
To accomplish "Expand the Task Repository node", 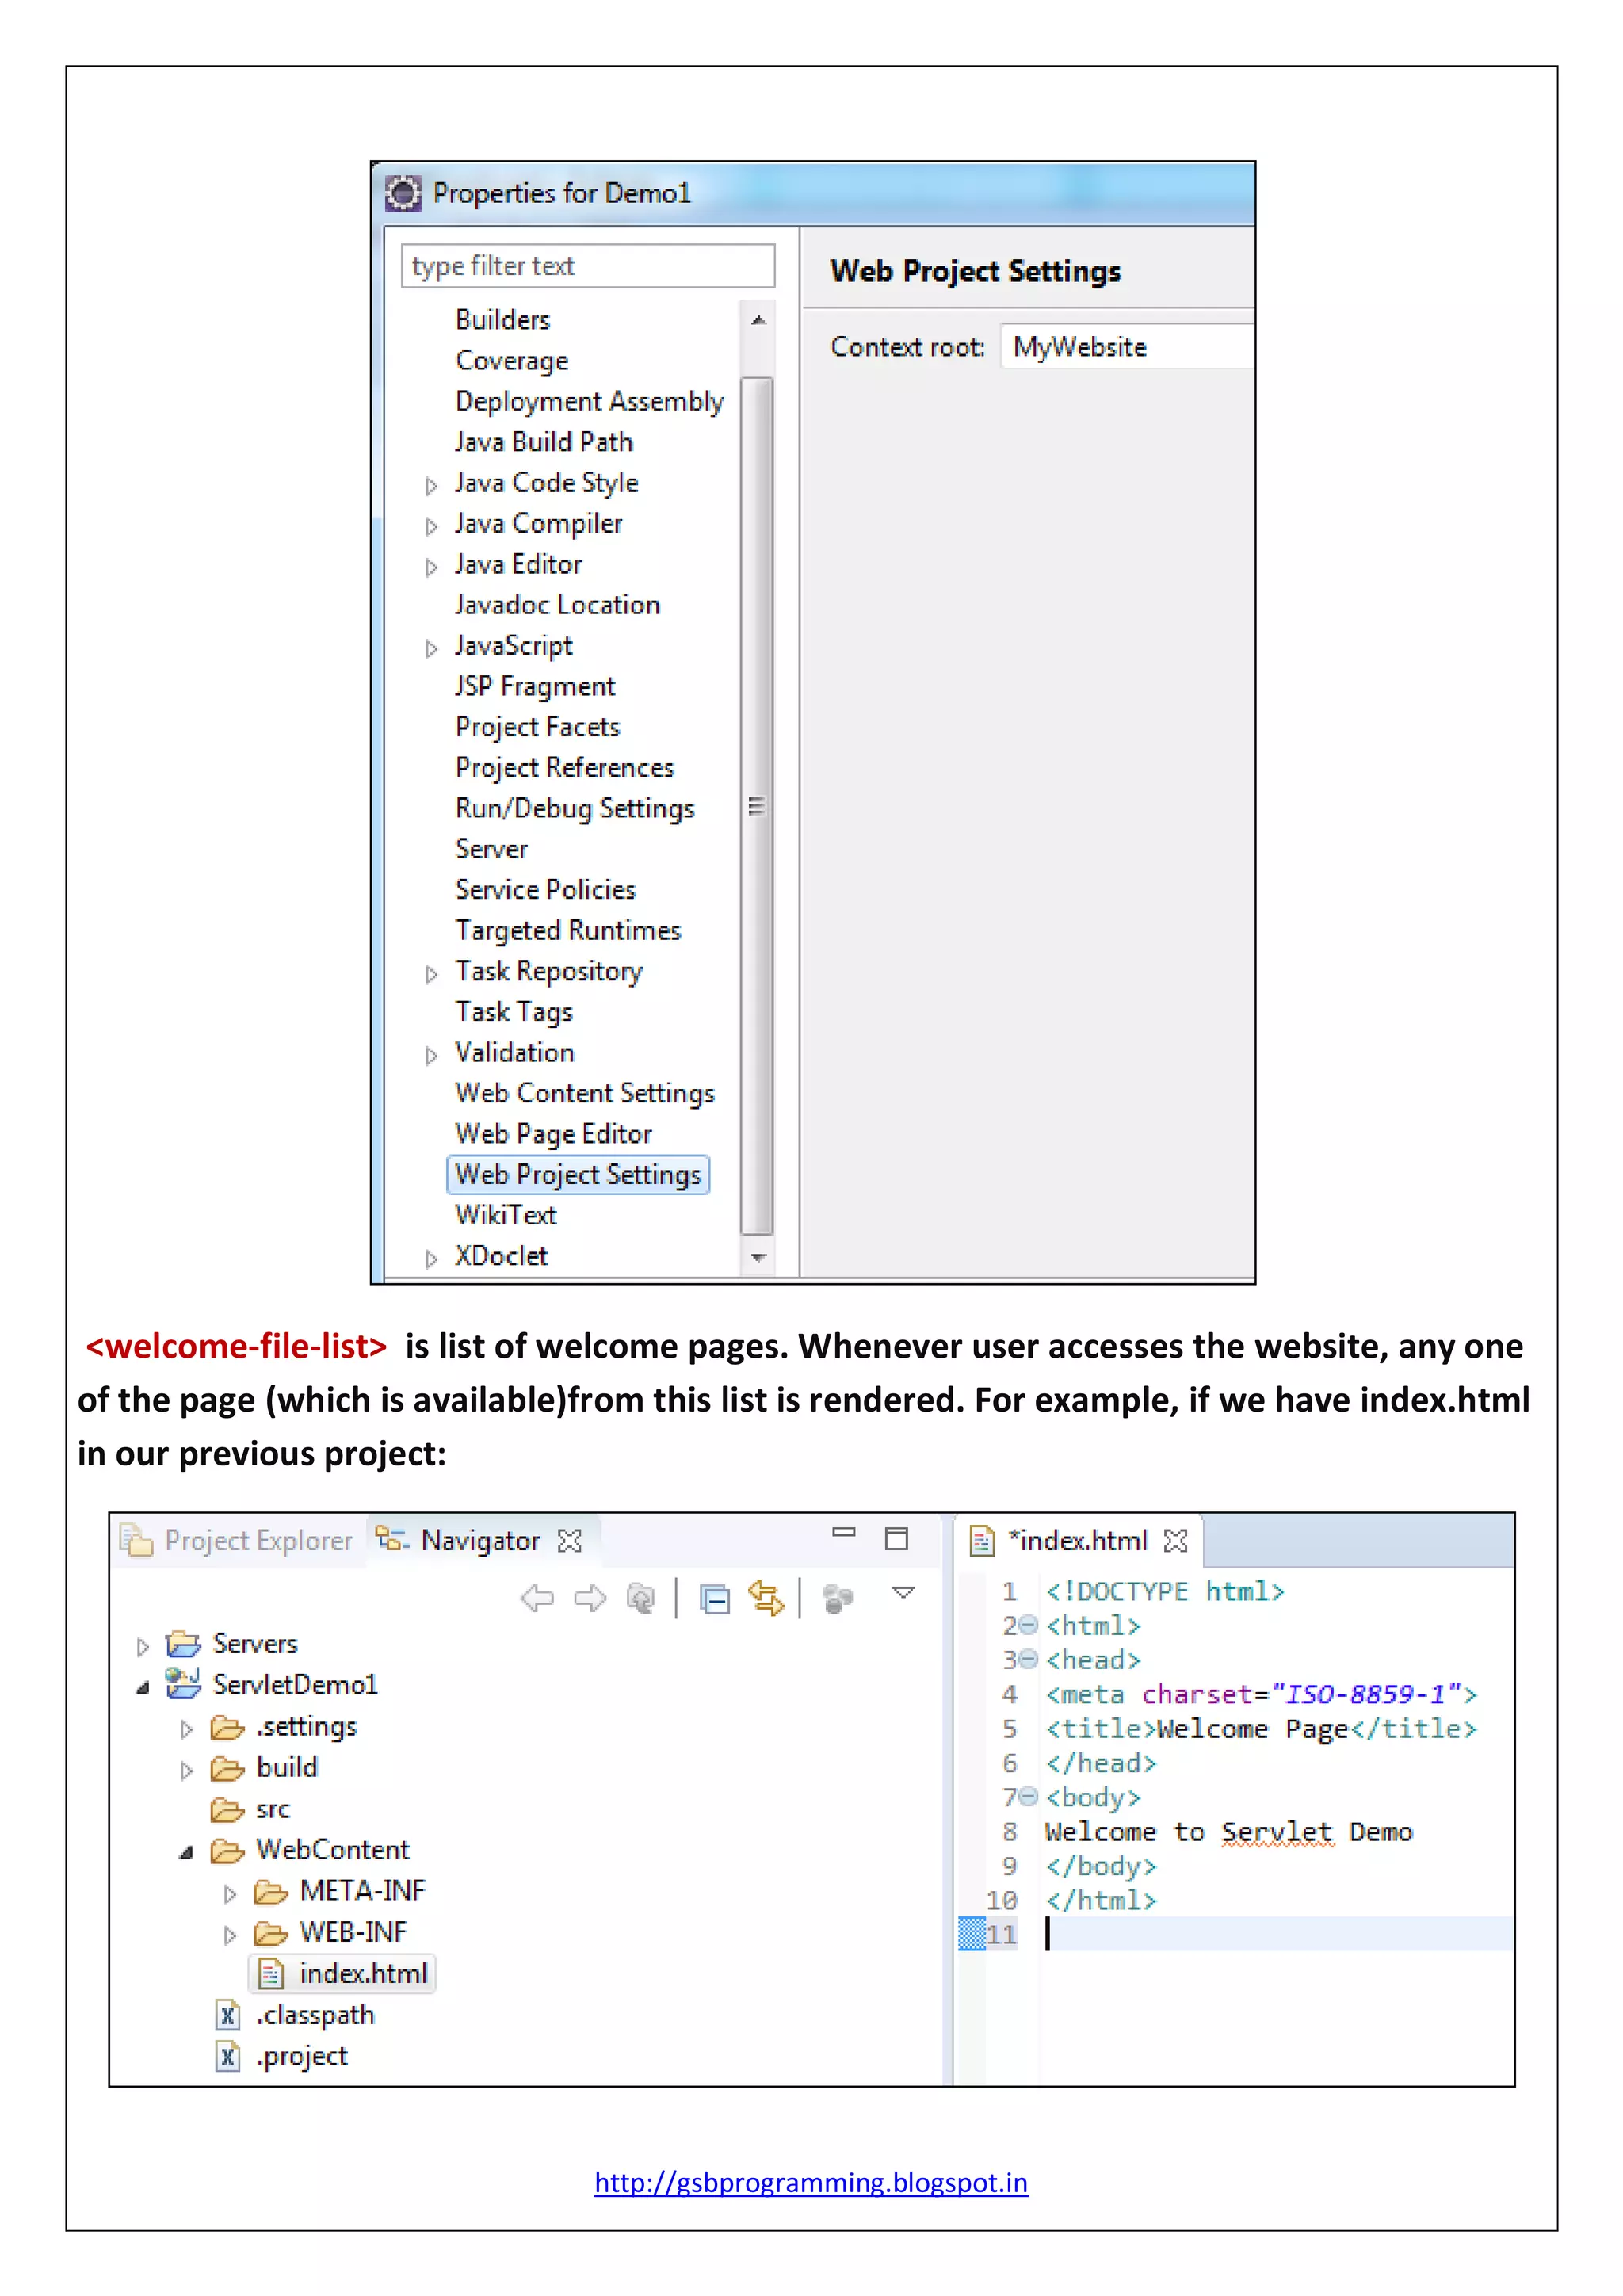I will click(x=431, y=973).
